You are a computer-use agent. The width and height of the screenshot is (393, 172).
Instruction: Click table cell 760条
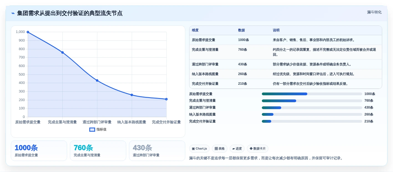[x=243, y=50]
